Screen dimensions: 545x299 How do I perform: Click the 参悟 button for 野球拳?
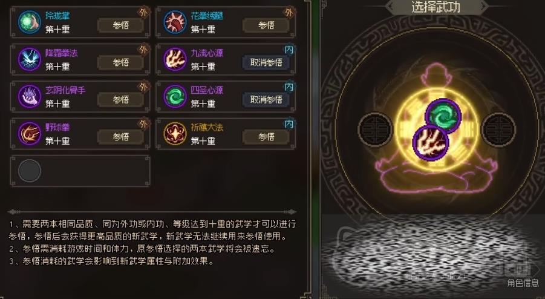coord(120,137)
